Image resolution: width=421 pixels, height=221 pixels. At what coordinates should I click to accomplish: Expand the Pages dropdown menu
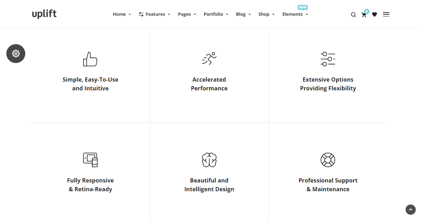pos(187,14)
